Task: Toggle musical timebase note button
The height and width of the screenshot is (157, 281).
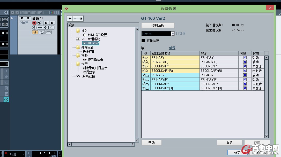Action: 35,32
